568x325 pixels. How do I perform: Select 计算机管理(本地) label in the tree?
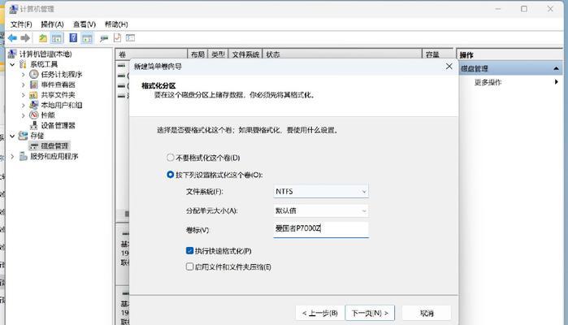click(46, 54)
